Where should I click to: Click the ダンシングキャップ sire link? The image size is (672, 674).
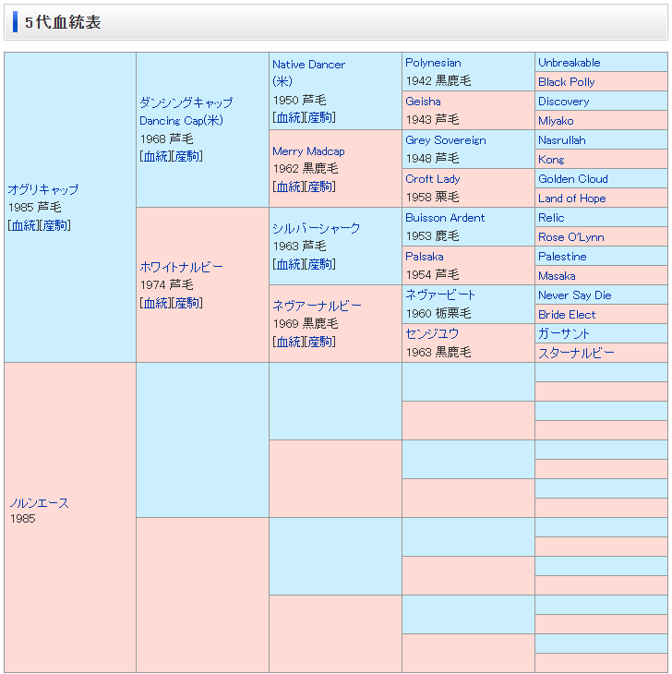coord(186,102)
